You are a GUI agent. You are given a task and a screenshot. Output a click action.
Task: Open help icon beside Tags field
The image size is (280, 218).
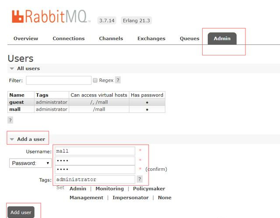tap(140, 179)
